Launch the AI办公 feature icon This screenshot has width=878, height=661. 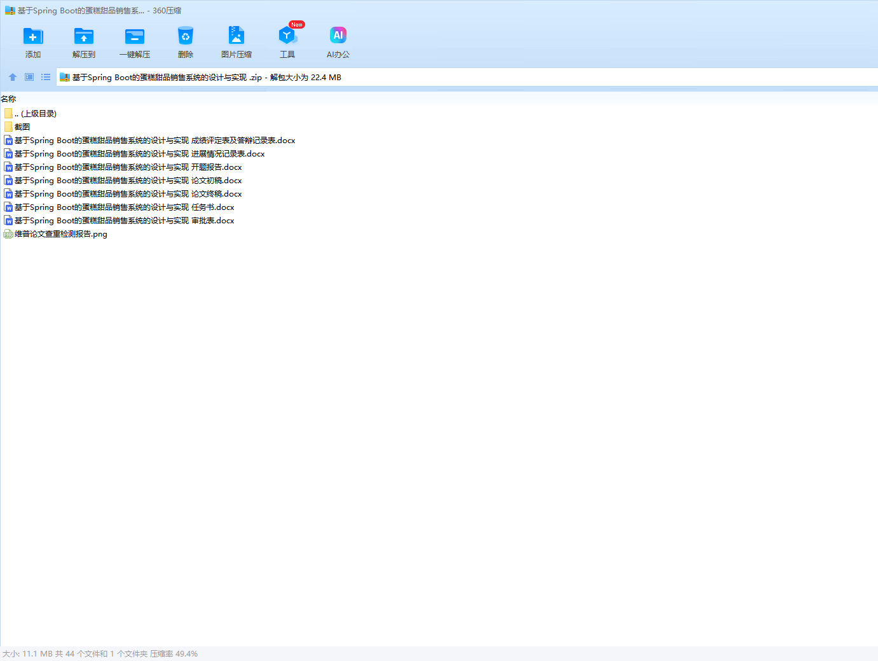tap(338, 36)
